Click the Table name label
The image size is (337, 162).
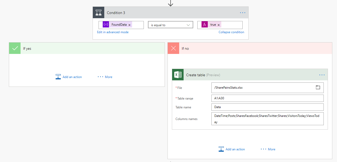point(183,107)
